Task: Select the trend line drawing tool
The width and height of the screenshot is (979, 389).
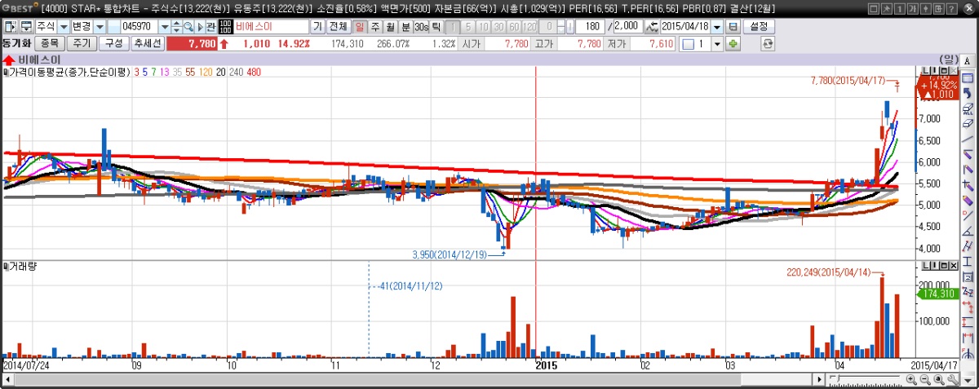Action: pos(968,139)
